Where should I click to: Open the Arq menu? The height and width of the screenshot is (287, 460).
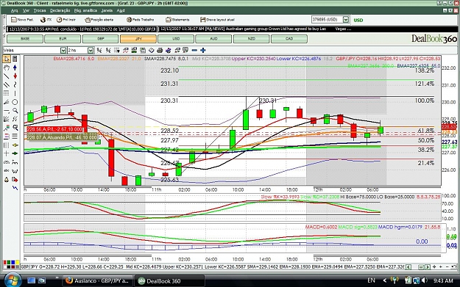pyautogui.click(x=15, y=10)
